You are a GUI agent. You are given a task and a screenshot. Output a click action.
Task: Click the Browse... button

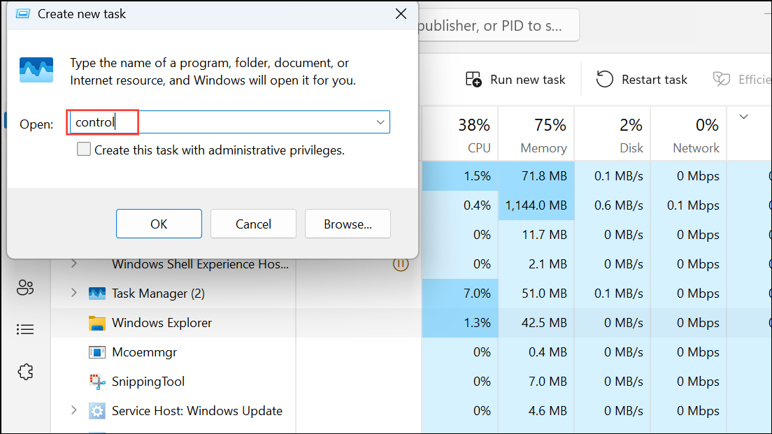coord(348,224)
